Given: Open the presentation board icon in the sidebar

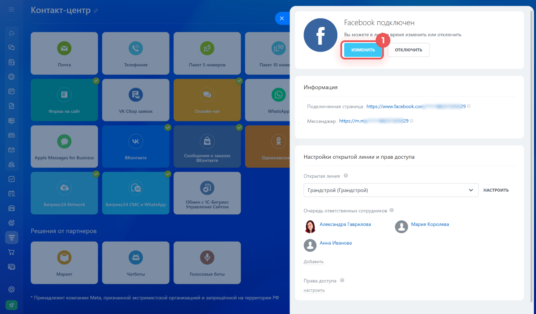Looking at the screenshot, I should (x=12, y=121).
